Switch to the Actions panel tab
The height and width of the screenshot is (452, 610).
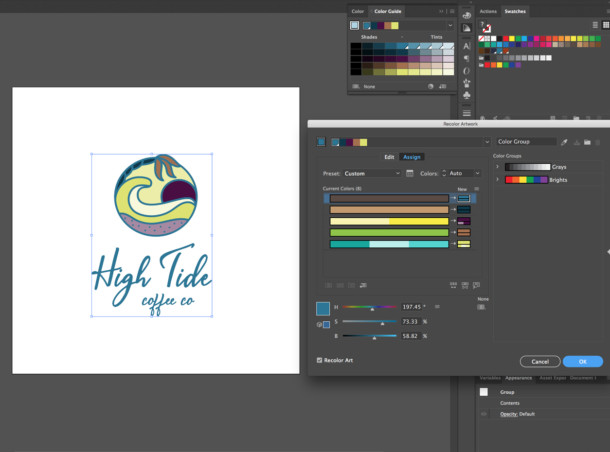pos(488,11)
